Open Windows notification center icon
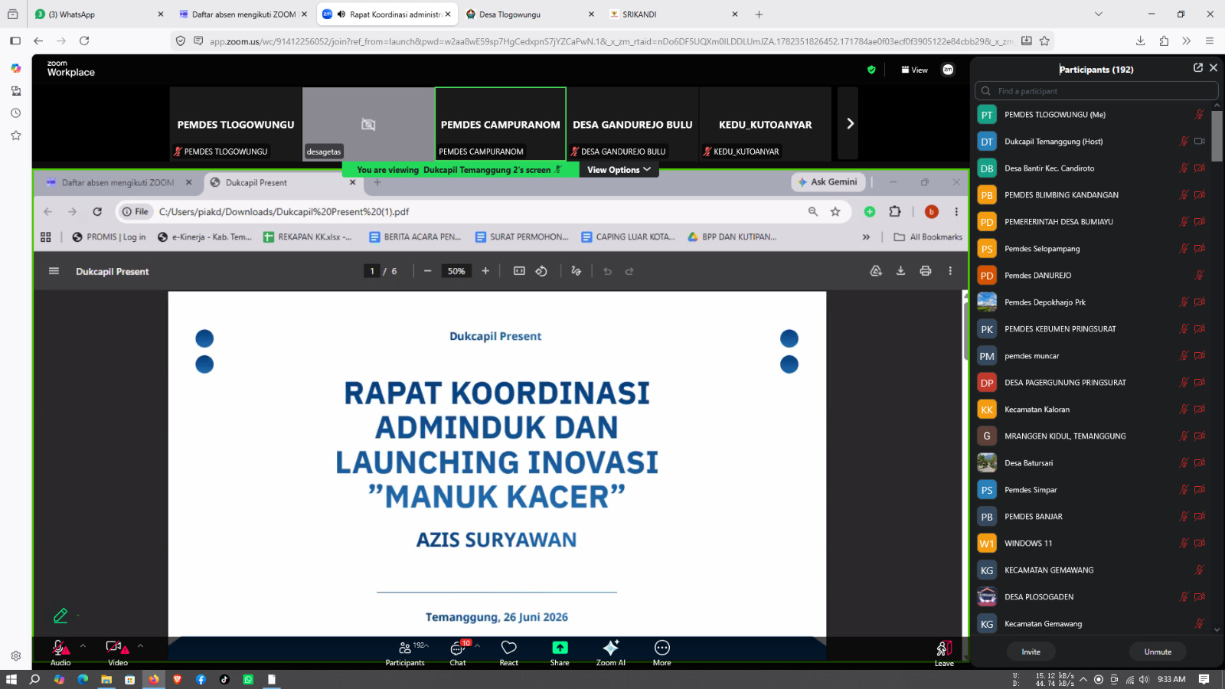The width and height of the screenshot is (1225, 689). click(1204, 679)
